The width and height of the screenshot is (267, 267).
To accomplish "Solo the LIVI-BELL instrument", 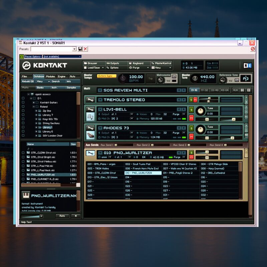I will (191, 110).
